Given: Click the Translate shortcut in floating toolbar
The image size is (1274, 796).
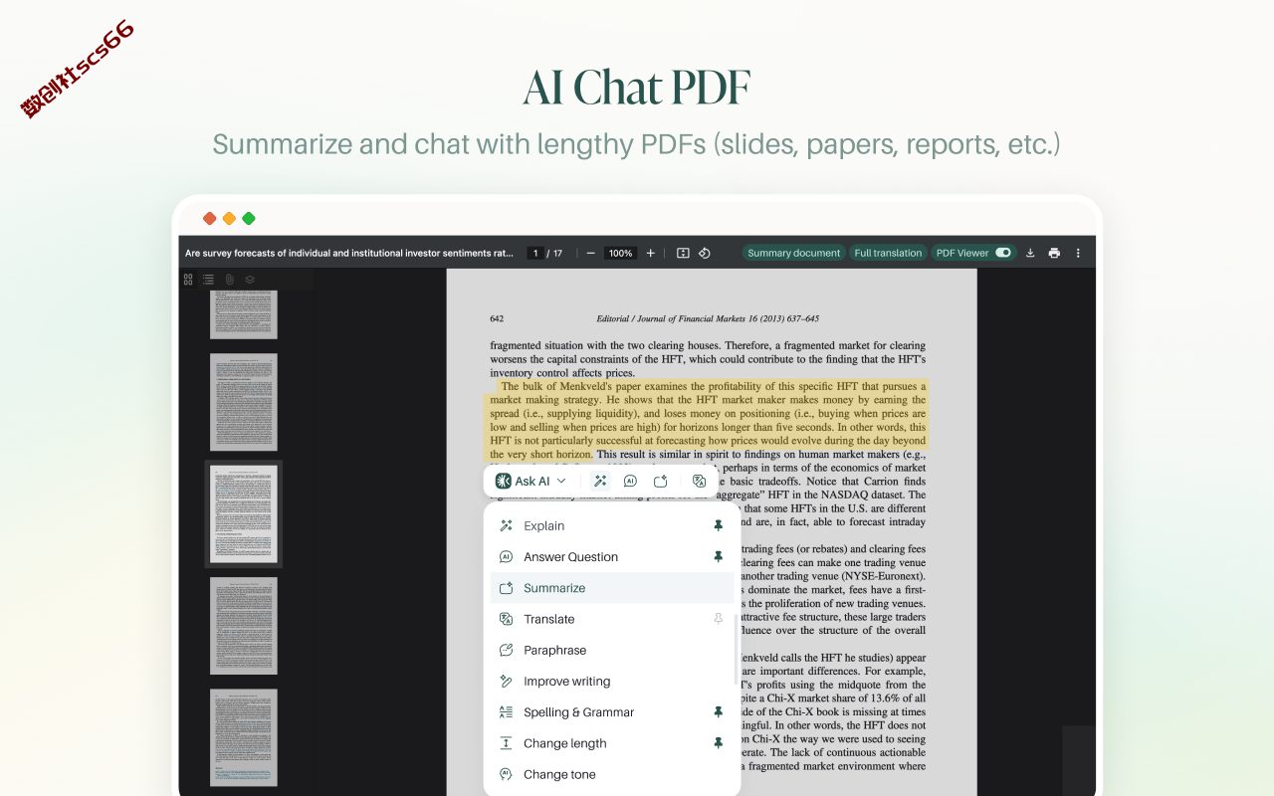Looking at the screenshot, I should click(x=699, y=481).
